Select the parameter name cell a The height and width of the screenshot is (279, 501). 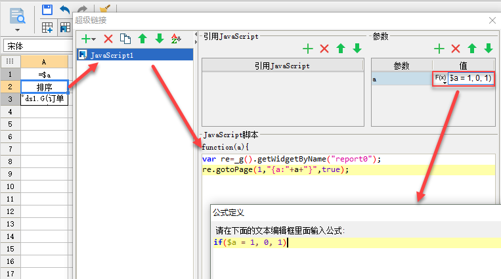click(x=402, y=79)
